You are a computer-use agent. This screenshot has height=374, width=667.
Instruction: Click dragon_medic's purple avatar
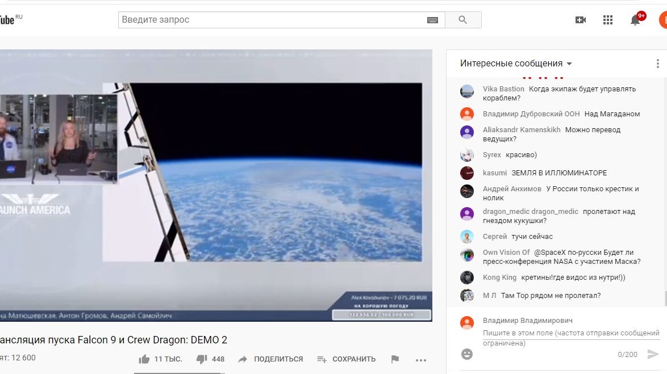coord(467,214)
